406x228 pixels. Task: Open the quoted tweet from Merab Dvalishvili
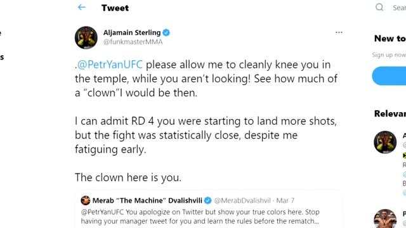(x=209, y=210)
